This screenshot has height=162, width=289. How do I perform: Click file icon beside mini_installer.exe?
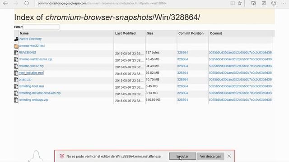coord(16,73)
